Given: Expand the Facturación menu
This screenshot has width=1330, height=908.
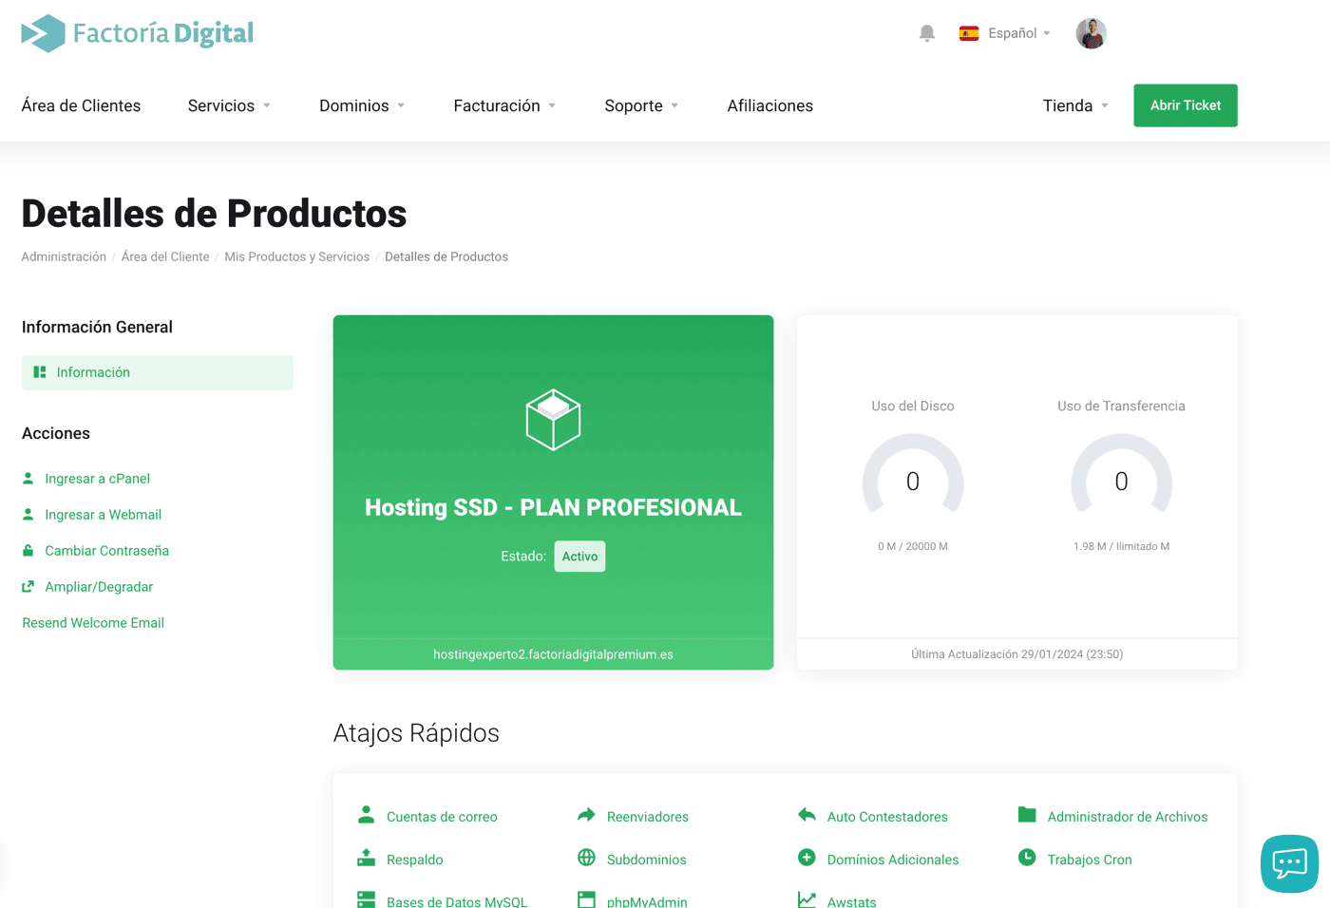Looking at the screenshot, I should pyautogui.click(x=504, y=105).
